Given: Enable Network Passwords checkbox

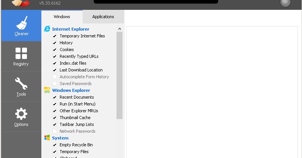Looking at the screenshot, I should pyautogui.click(x=55, y=131).
